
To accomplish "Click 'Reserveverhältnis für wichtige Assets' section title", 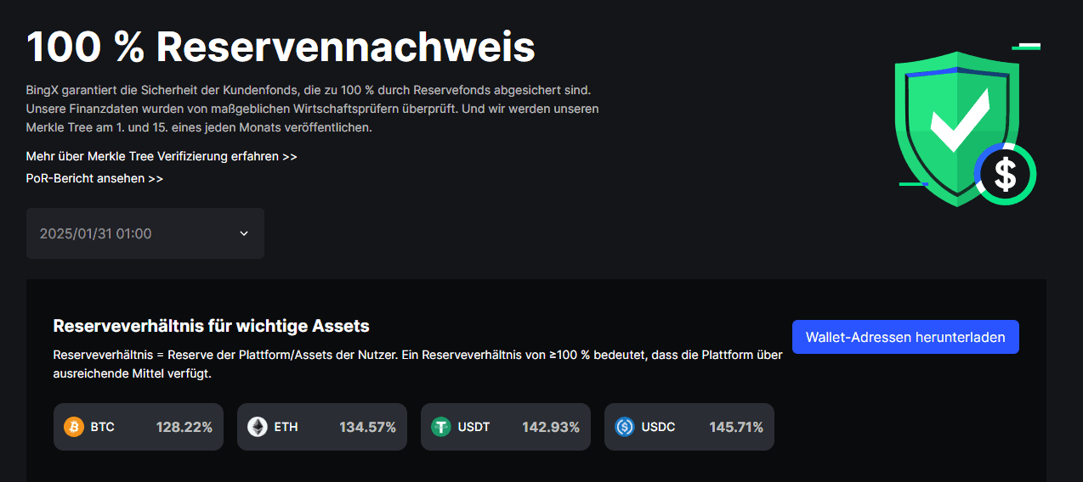I will 211,326.
